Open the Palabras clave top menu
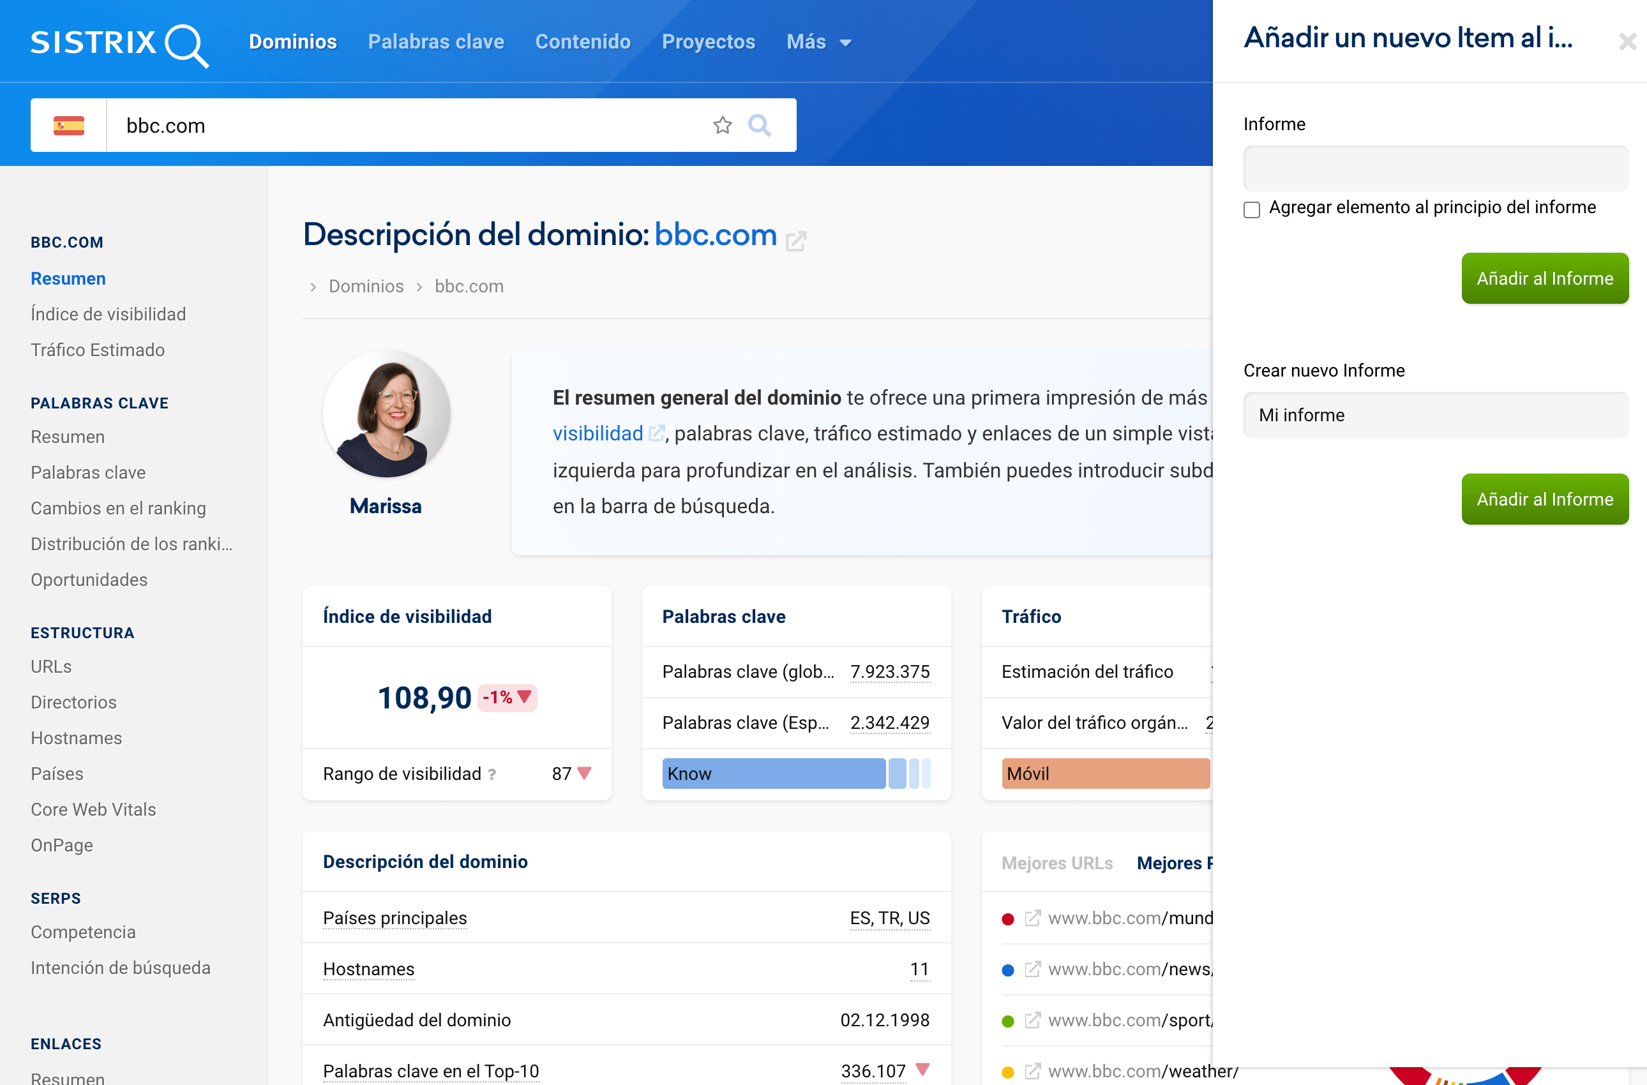This screenshot has height=1085, width=1647. [436, 42]
